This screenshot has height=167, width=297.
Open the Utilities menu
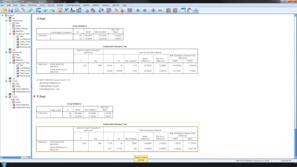tap(96, 5)
